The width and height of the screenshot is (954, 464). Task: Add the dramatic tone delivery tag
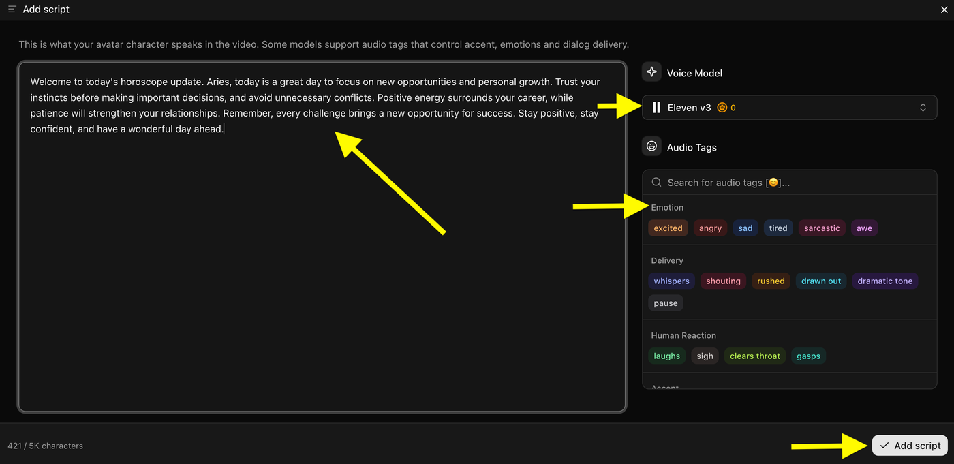point(885,281)
